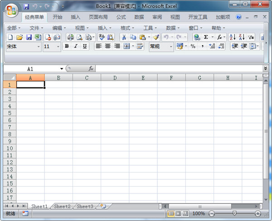Apply Percent style icon
Image resolution: width=272 pixels, height=221 pixels.
coord(193,46)
